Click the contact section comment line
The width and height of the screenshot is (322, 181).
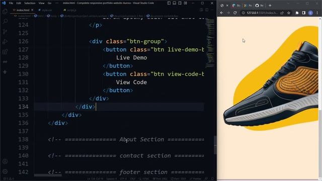pos(126,156)
